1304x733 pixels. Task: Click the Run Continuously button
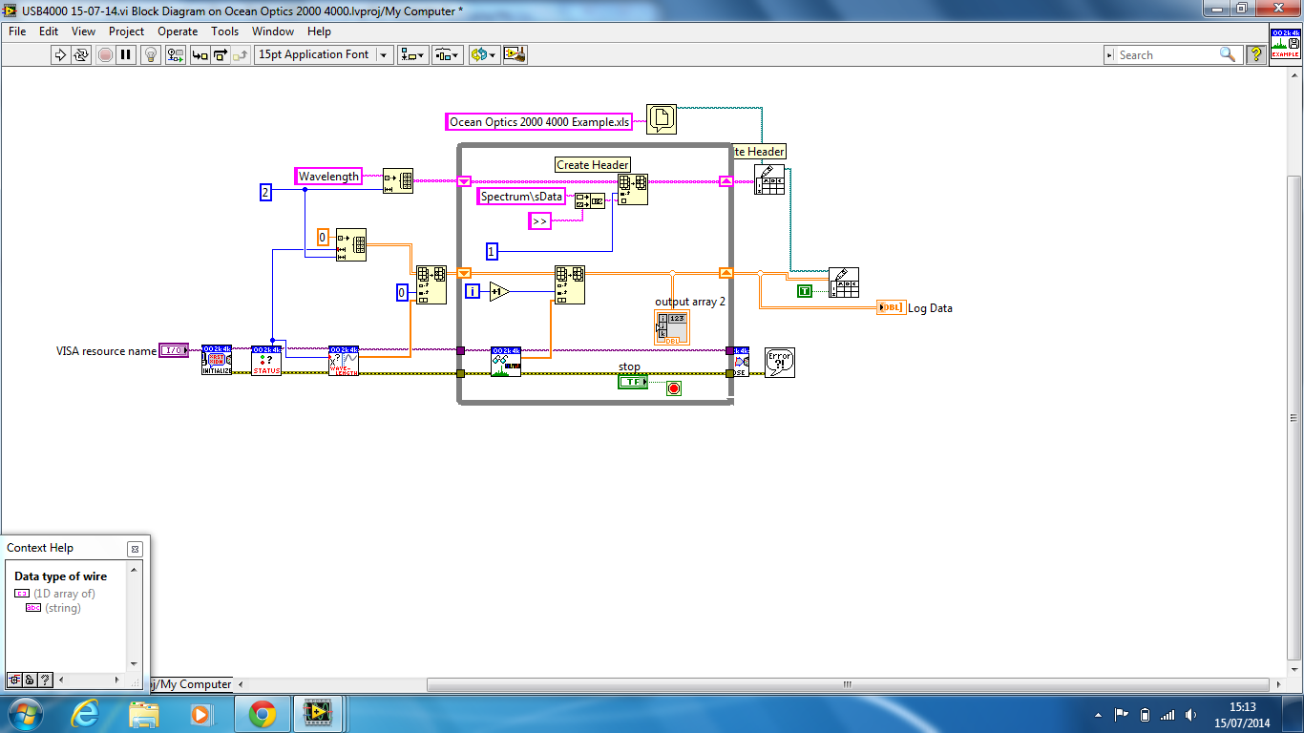click(81, 54)
